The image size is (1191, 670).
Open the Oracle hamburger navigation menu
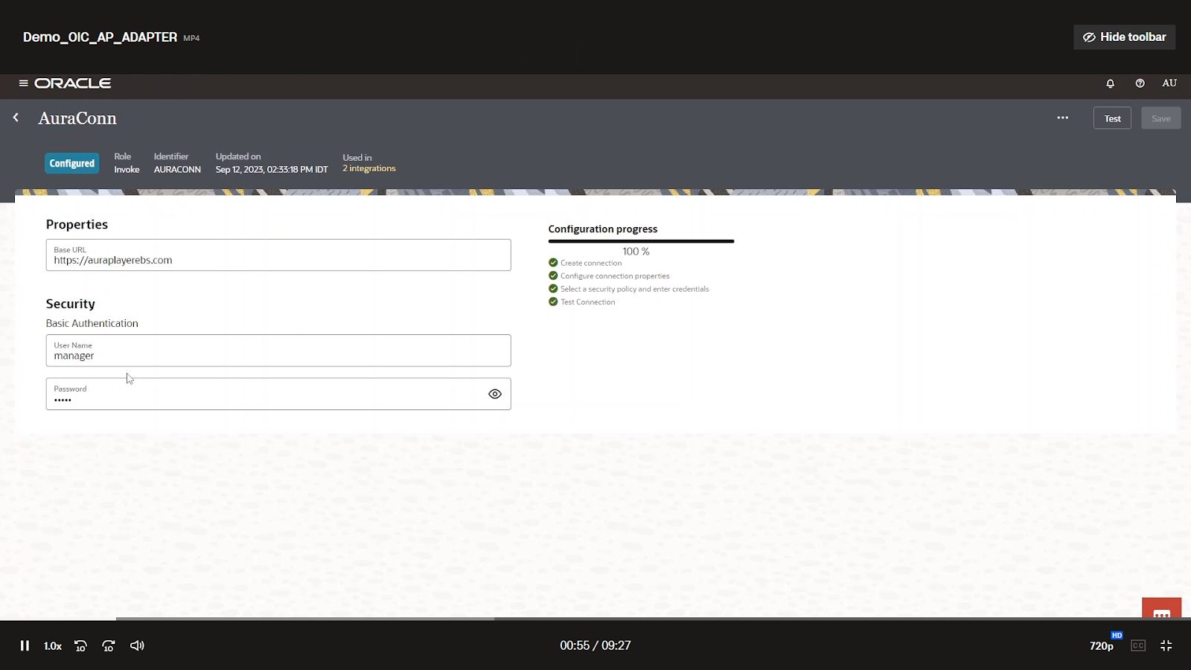[x=24, y=83]
